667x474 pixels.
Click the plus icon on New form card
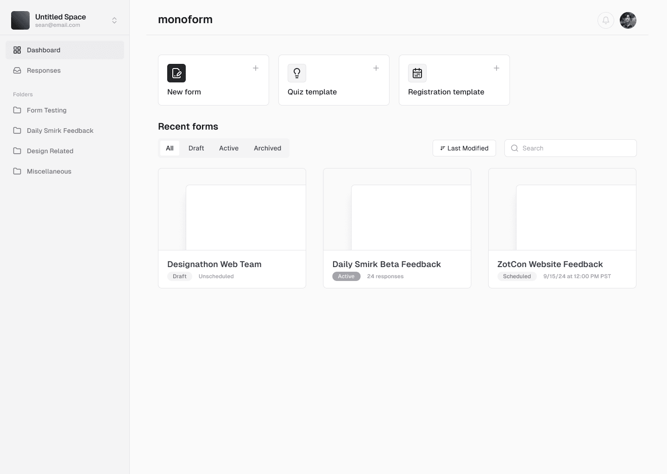(x=255, y=68)
